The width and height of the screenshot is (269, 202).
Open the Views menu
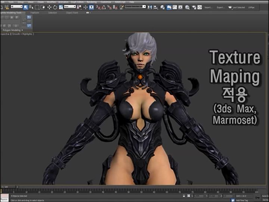(30, 2)
